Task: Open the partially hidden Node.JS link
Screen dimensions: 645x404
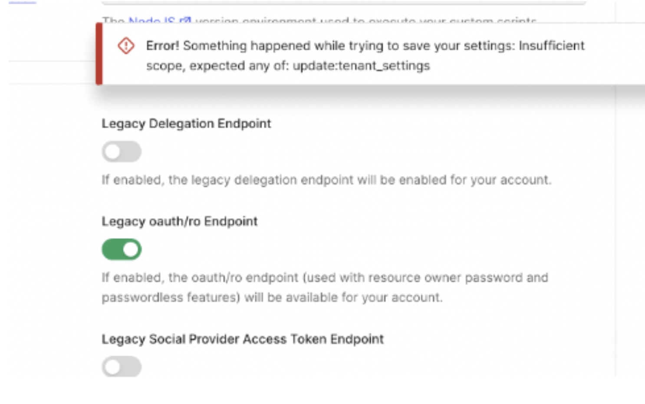Action: pos(152,20)
